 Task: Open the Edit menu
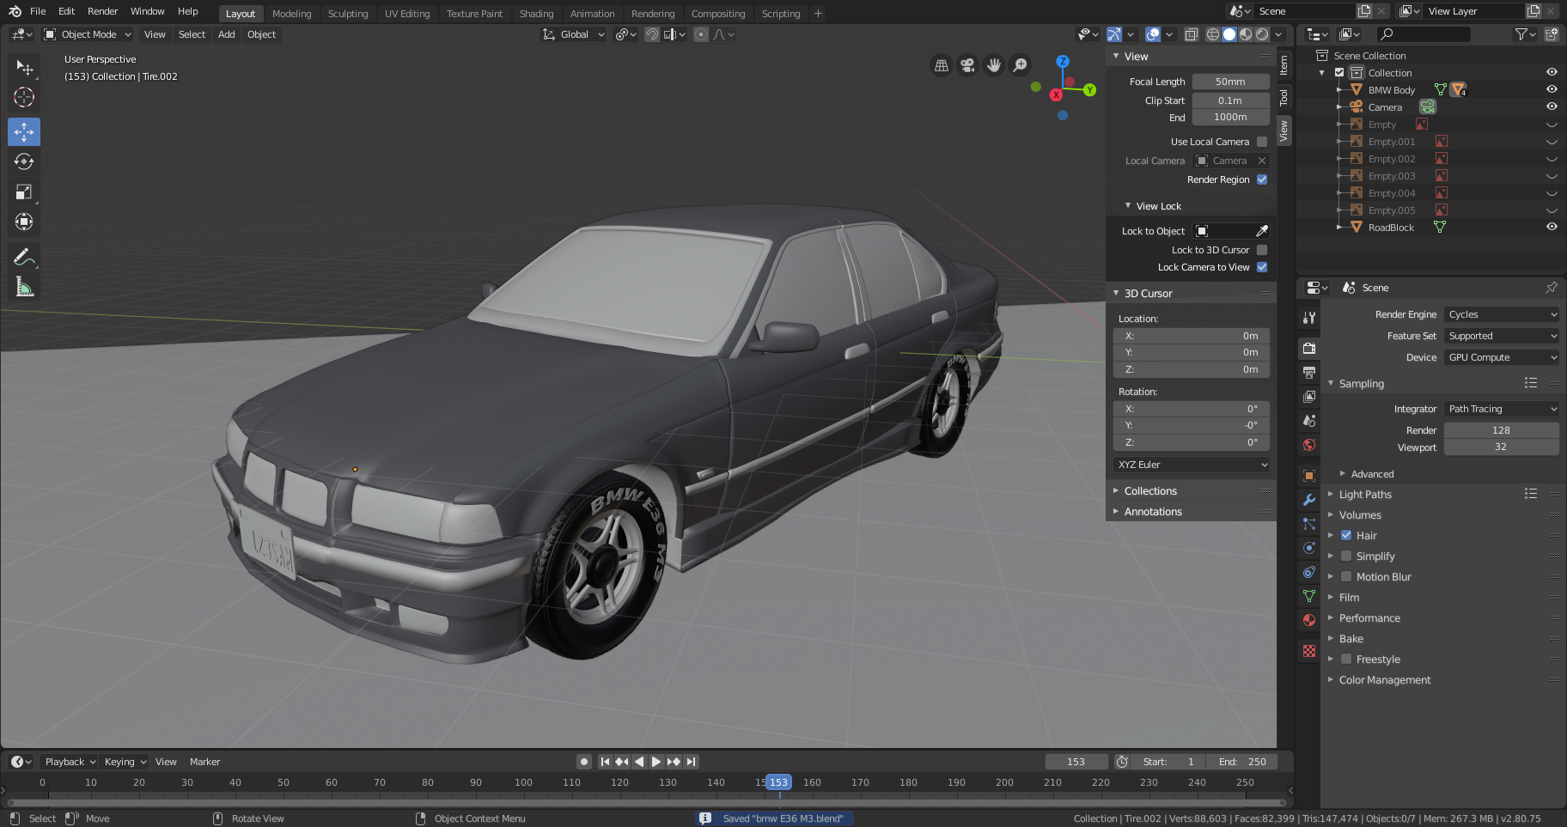[65, 11]
